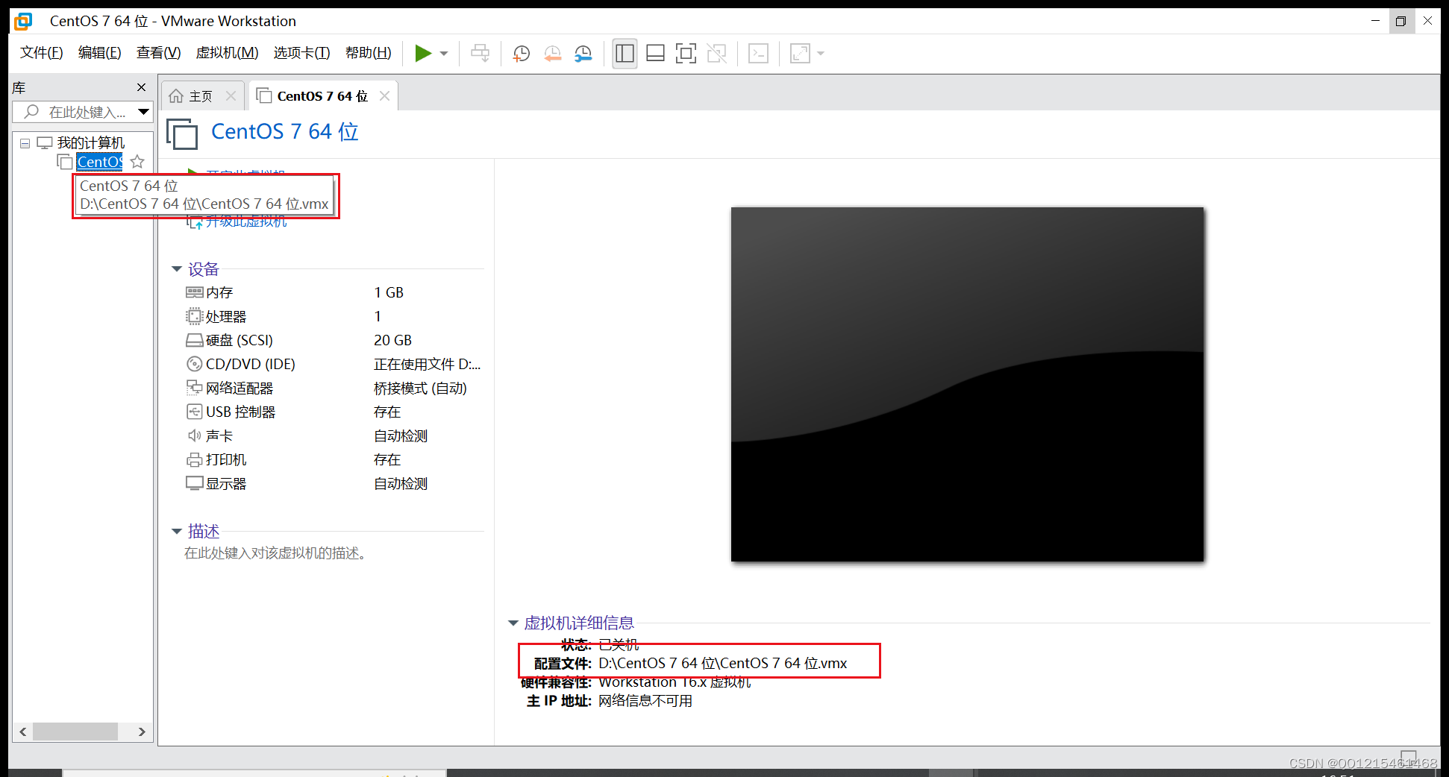
Task: Click the home icon on 主页 tab
Action: 176,96
